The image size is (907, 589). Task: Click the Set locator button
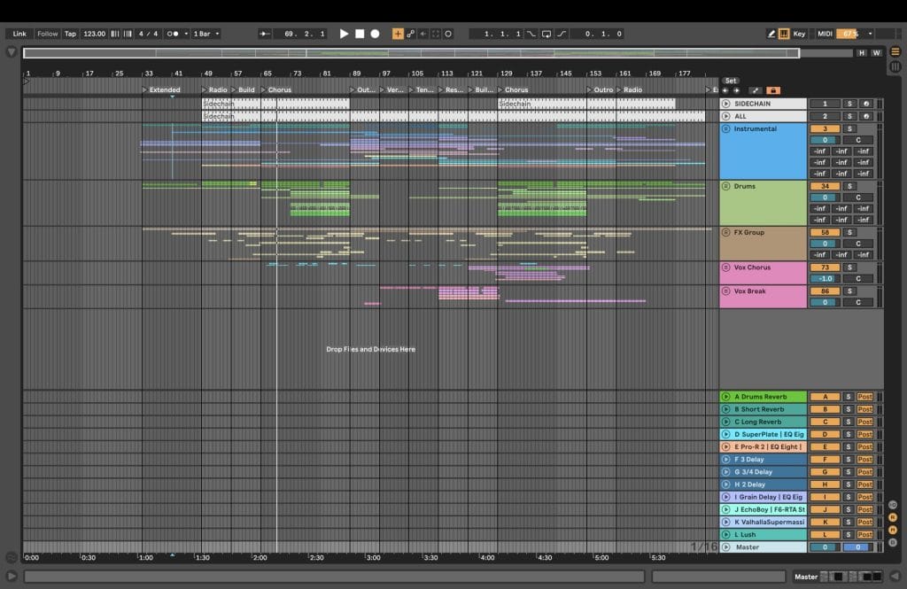click(x=731, y=81)
